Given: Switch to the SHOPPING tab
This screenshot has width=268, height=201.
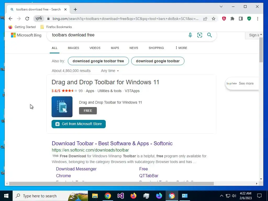Looking at the screenshot, I should tap(156, 48).
